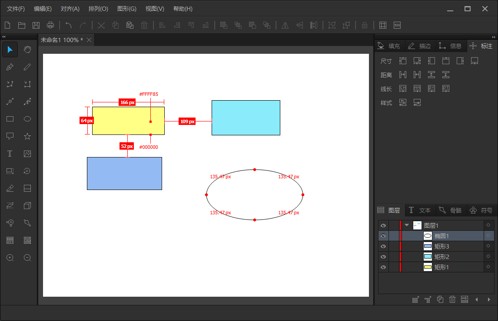Switch to the 填充 tab
498x321 pixels.
(x=388, y=46)
